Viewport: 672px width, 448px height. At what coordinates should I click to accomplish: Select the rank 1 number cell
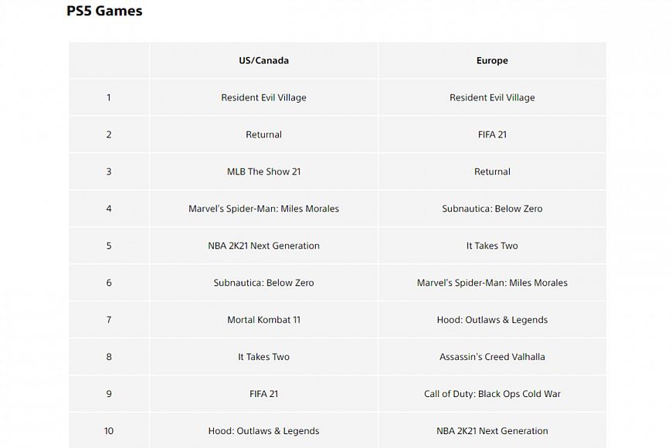pos(109,97)
